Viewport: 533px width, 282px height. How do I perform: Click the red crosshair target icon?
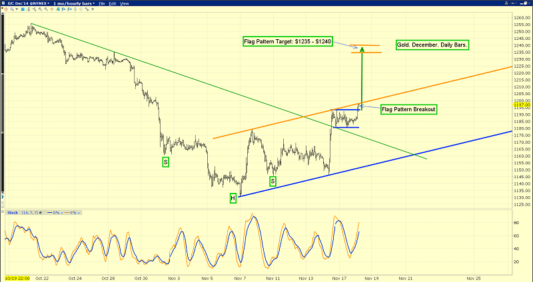[x=6, y=9]
